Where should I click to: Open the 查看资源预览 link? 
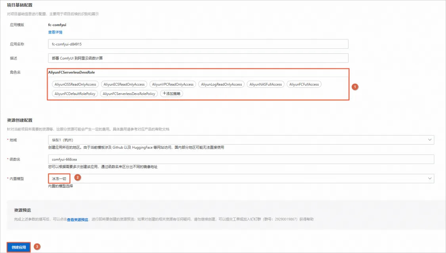(x=77, y=219)
